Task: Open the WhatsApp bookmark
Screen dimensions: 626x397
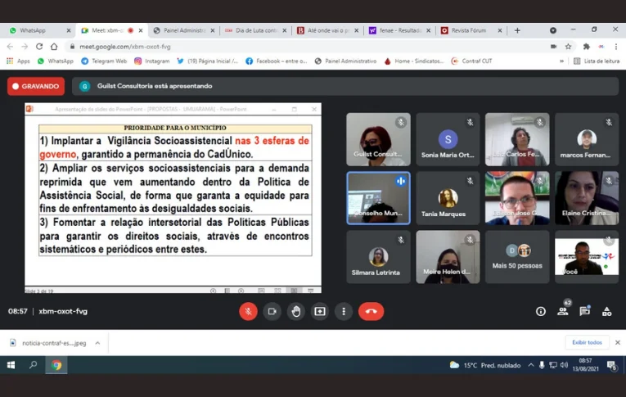Action: pyautogui.click(x=55, y=61)
